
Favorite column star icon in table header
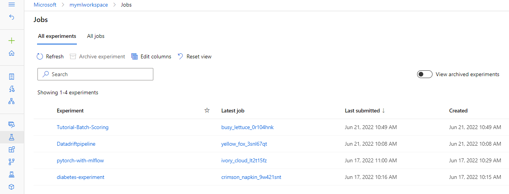pyautogui.click(x=207, y=111)
